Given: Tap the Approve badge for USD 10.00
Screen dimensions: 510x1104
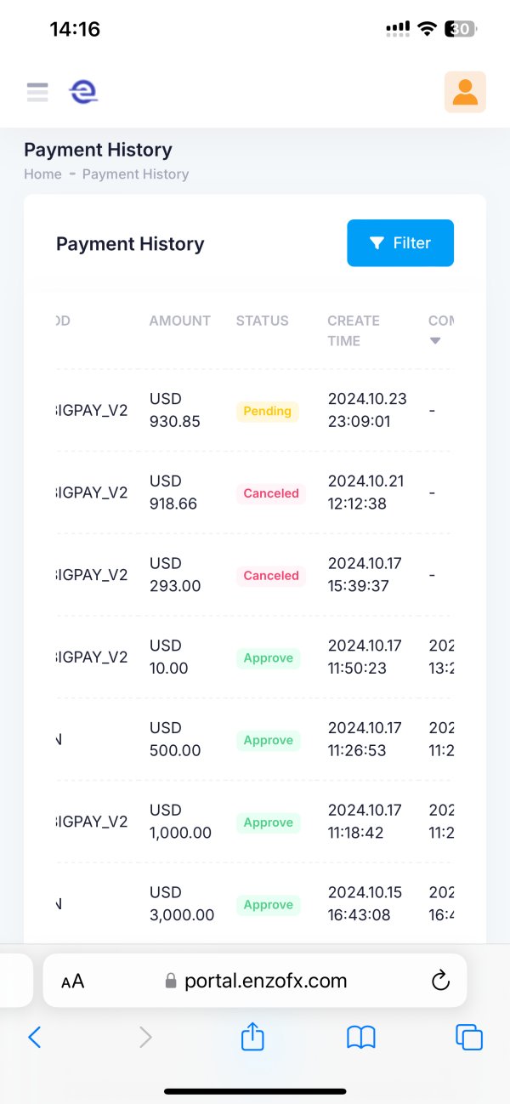Looking at the screenshot, I should [268, 657].
